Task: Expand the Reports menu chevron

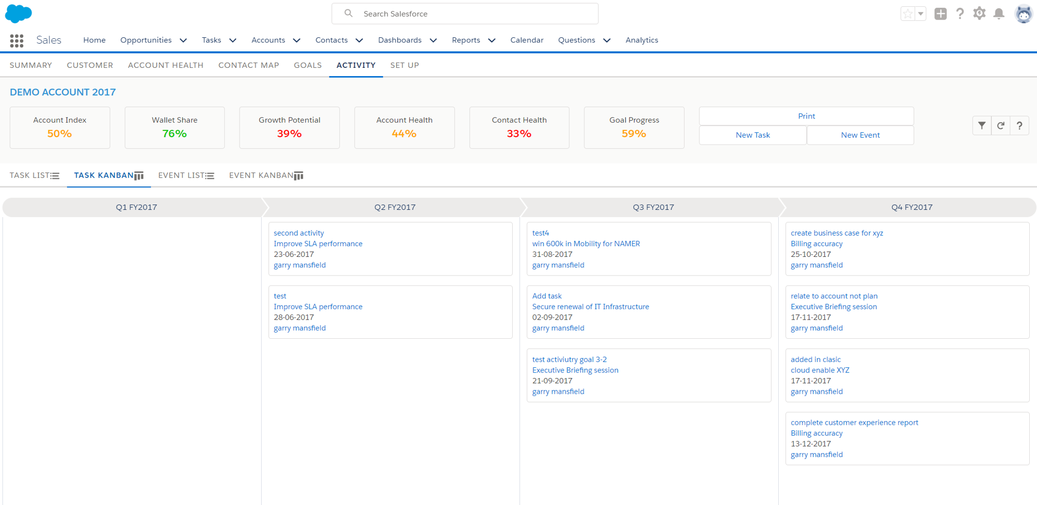Action: (x=492, y=40)
